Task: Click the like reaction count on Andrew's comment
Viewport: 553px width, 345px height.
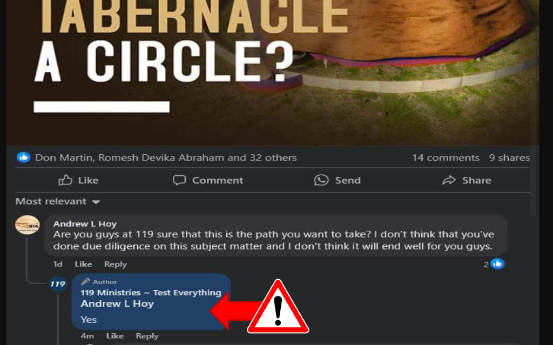Action: point(494,264)
